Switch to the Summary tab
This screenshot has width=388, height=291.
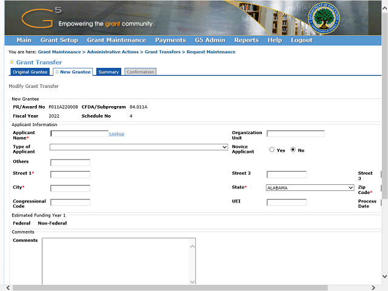pos(109,72)
